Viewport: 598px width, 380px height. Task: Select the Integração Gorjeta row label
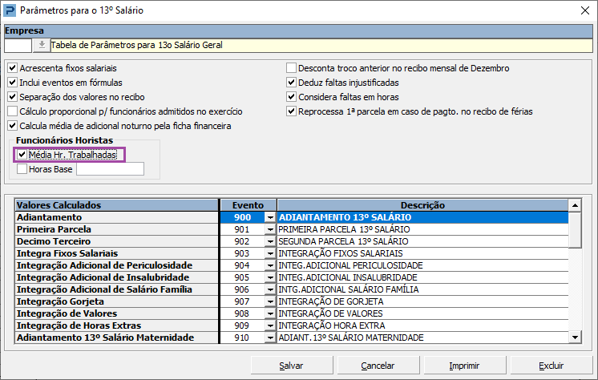(x=117, y=301)
